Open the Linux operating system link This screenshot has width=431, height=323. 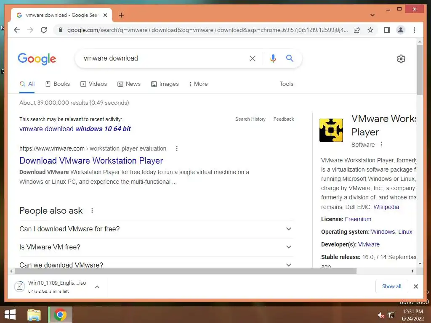click(405, 232)
